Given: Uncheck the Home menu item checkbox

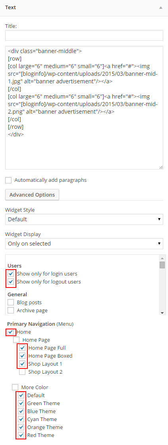Looking at the screenshot, I should (x=10, y=332).
